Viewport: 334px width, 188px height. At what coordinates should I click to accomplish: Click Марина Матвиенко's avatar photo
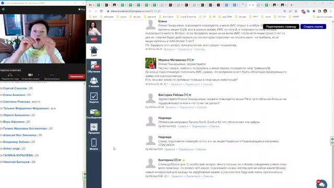point(151,63)
